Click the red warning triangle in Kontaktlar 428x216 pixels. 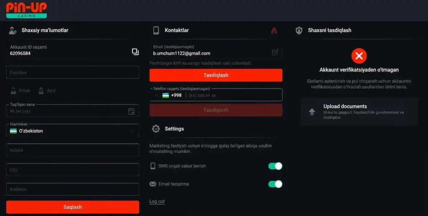[x=274, y=31]
